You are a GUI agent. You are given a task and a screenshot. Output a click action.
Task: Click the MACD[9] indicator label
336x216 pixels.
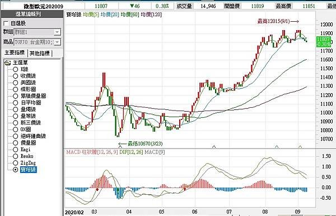(x=155, y=152)
